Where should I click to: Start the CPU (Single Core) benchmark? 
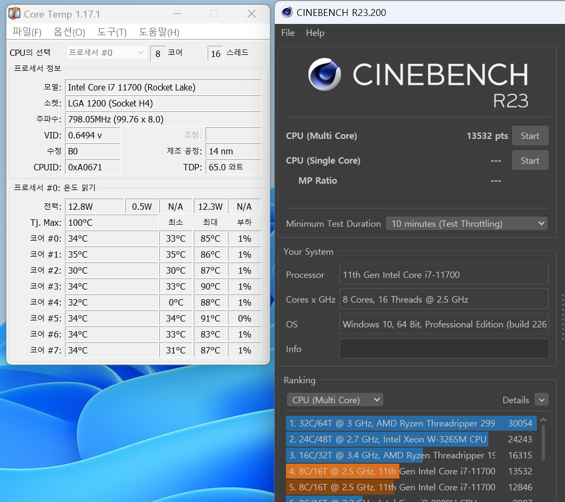coord(530,160)
